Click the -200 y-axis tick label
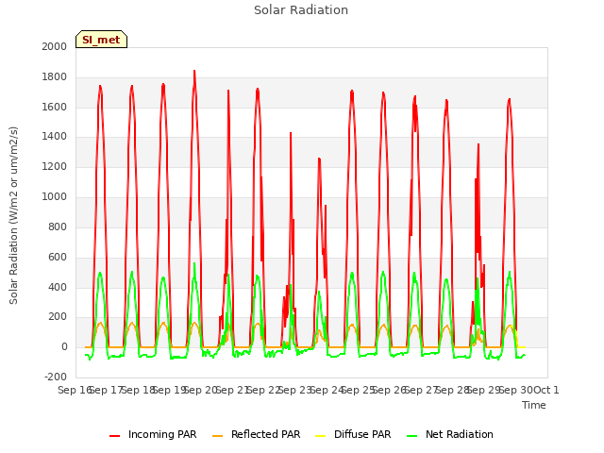604x453 pixels. (56, 377)
